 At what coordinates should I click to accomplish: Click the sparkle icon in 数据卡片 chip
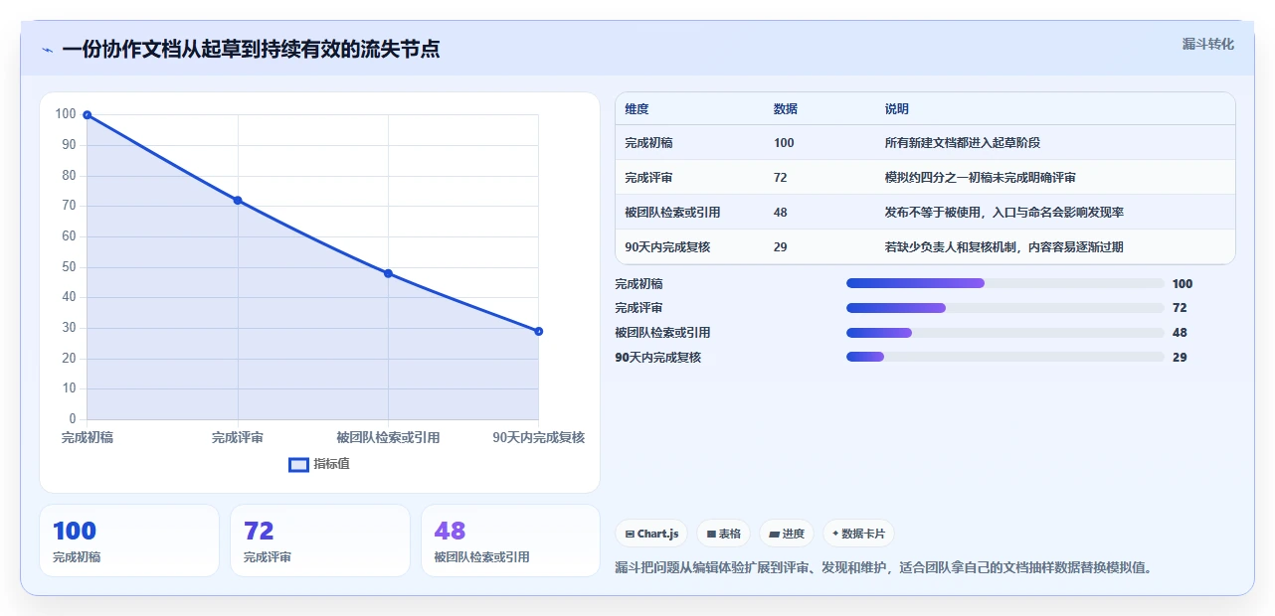(x=835, y=534)
